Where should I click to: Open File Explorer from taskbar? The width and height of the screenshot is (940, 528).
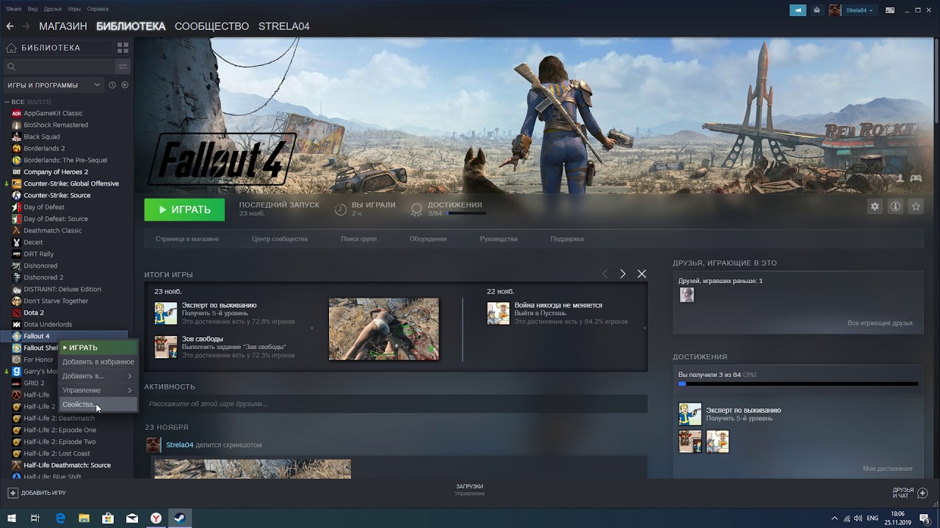tap(84, 518)
